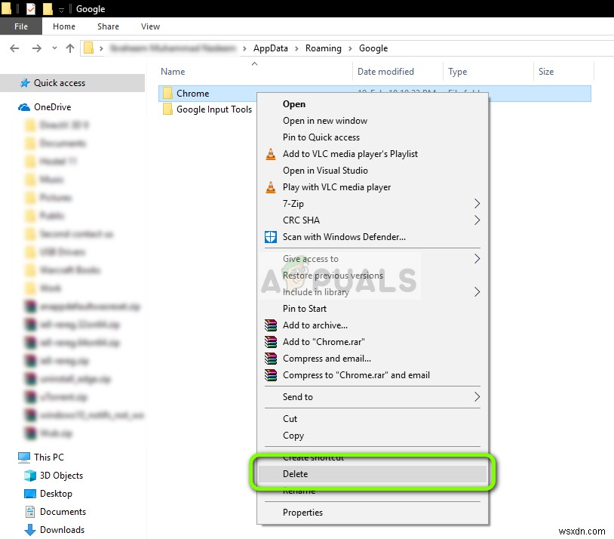Click the WinRAR icon next to "Add to archive..."

(x=271, y=325)
